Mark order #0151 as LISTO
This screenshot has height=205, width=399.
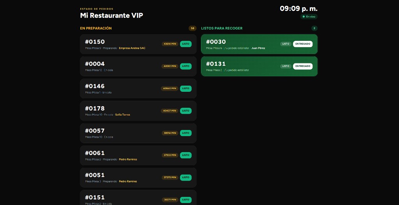[186, 200]
